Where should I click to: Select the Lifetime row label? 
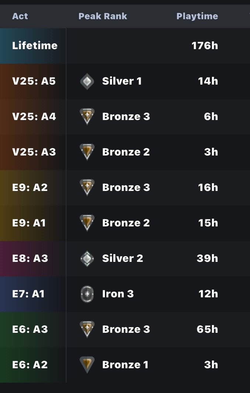pyautogui.click(x=35, y=46)
